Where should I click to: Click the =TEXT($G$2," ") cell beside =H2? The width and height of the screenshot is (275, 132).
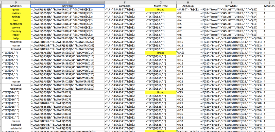(161, 13)
